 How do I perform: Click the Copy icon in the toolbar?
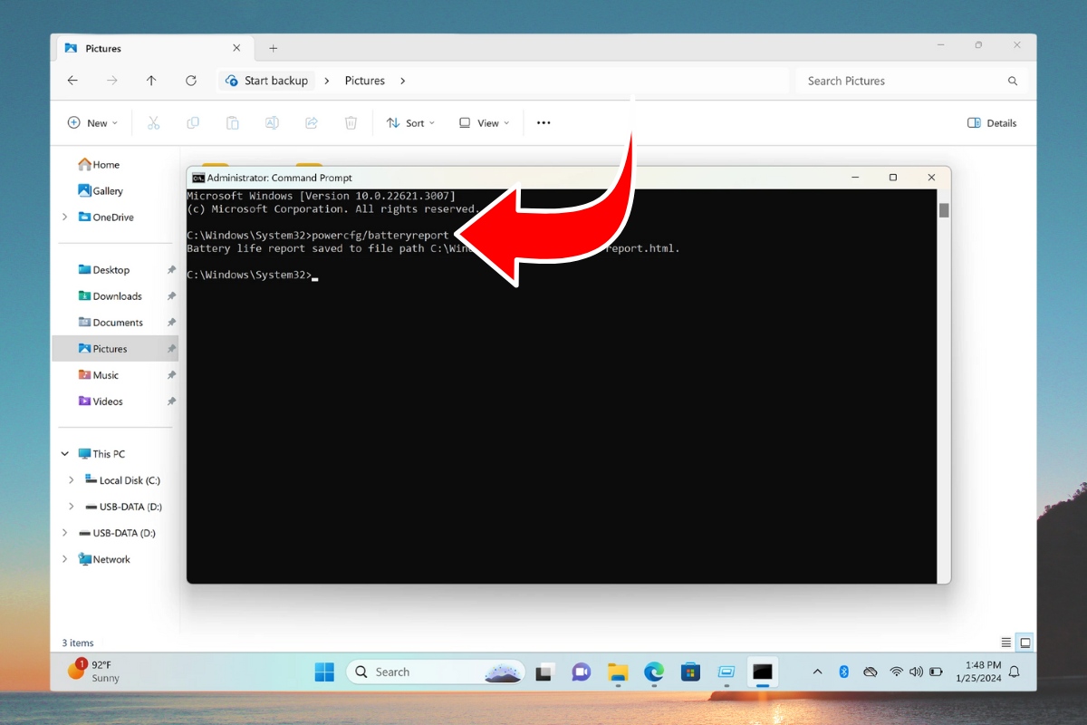pyautogui.click(x=193, y=123)
